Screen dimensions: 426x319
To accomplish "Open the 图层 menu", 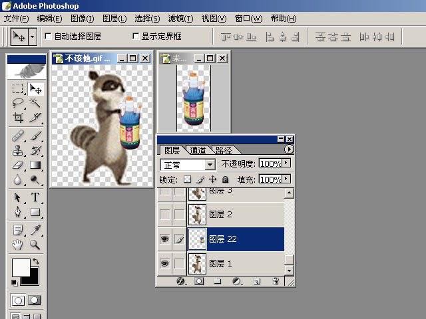I will [114, 19].
